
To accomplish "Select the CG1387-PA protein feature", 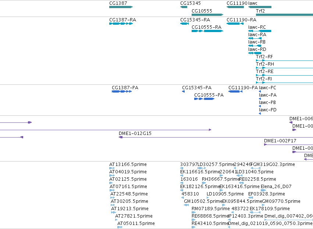I will click(122, 91).
